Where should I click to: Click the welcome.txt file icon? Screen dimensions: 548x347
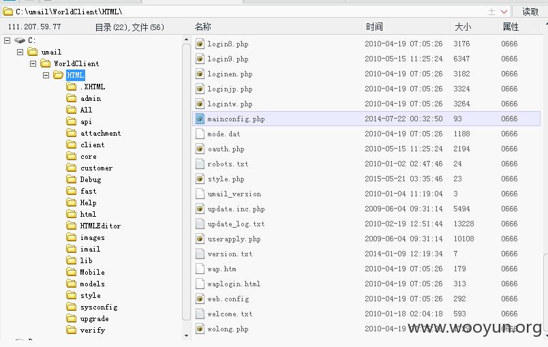pyautogui.click(x=200, y=314)
